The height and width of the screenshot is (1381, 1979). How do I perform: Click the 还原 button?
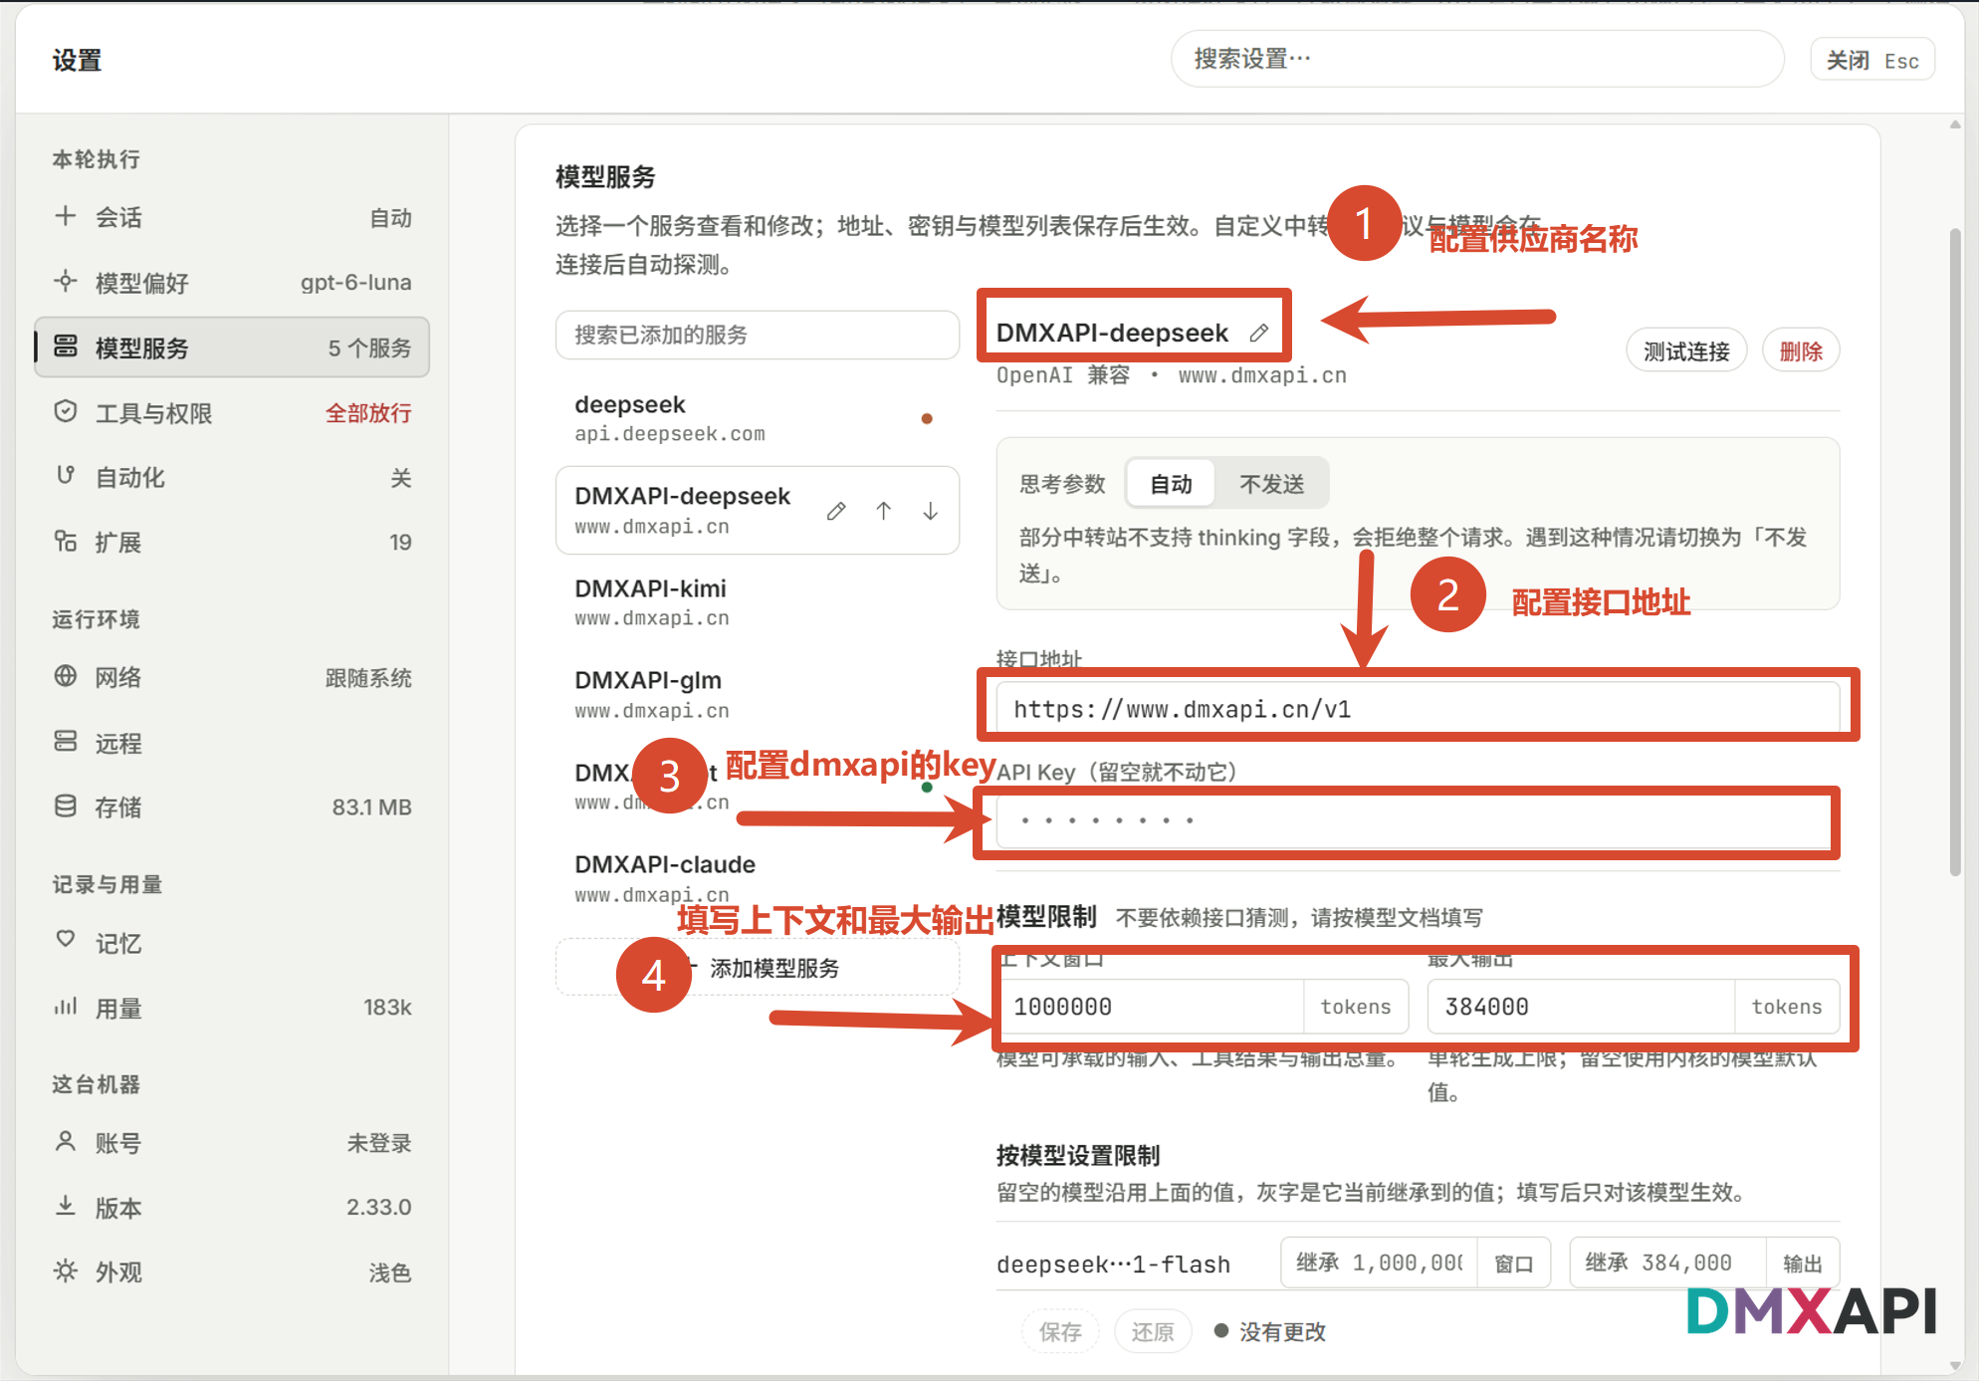(x=1153, y=1331)
